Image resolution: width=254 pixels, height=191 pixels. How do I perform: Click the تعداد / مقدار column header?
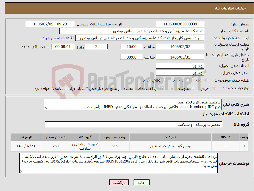tap(55, 137)
